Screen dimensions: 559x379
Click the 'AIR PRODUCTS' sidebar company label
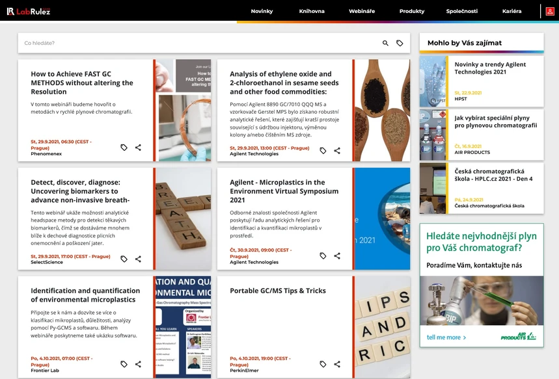click(x=472, y=152)
